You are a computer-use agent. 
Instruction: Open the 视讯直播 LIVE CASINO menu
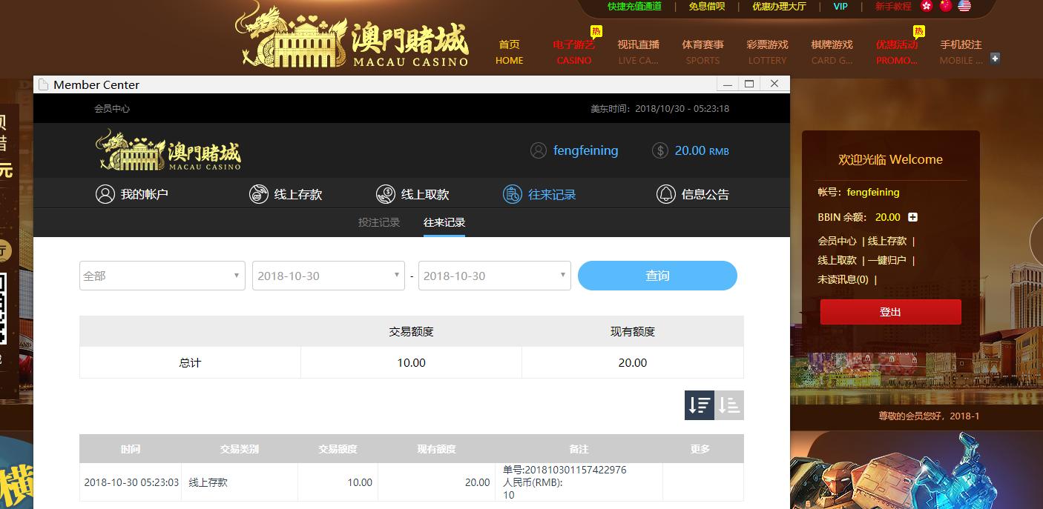point(638,52)
